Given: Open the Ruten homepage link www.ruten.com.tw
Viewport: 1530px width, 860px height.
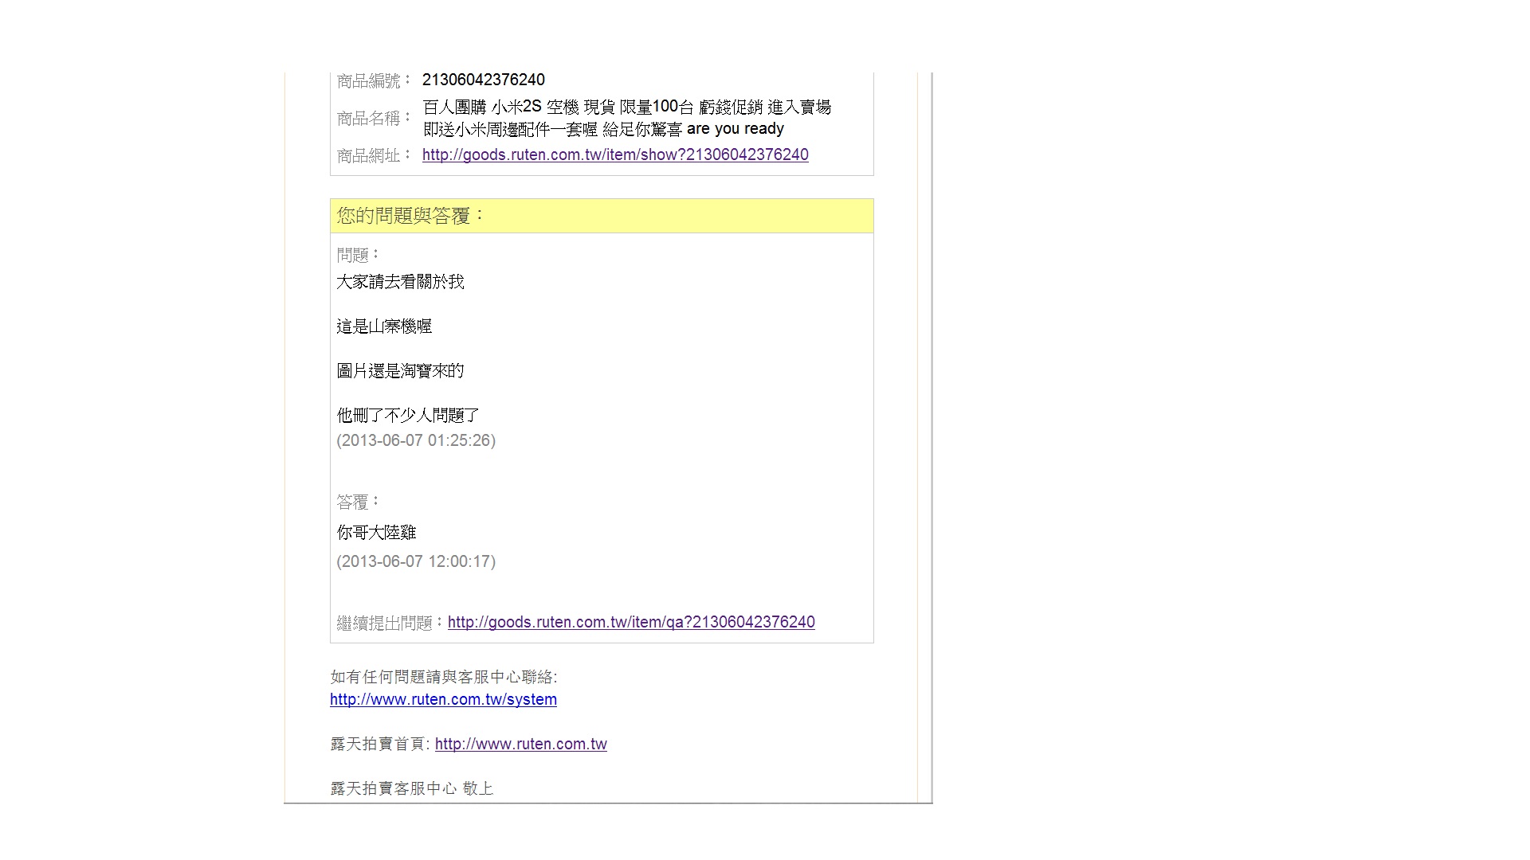Looking at the screenshot, I should [x=521, y=745].
